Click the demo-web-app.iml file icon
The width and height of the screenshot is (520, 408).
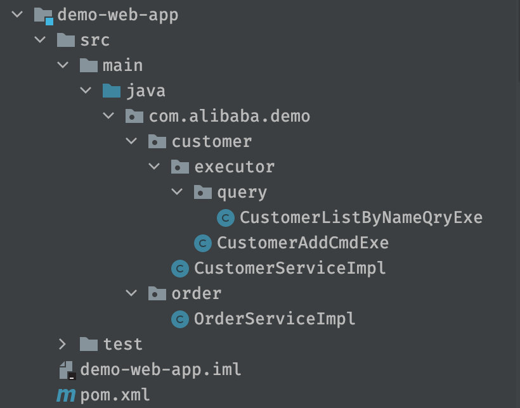pyautogui.click(x=68, y=370)
